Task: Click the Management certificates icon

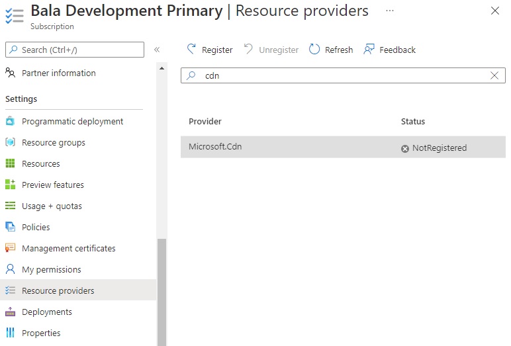Action: pyautogui.click(x=10, y=248)
